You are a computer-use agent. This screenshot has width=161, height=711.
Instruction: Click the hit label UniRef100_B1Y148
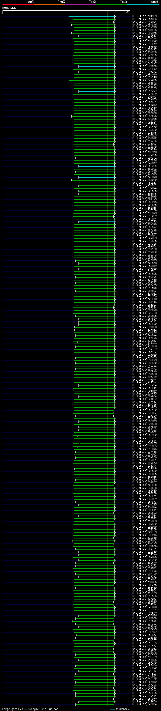point(144,77)
